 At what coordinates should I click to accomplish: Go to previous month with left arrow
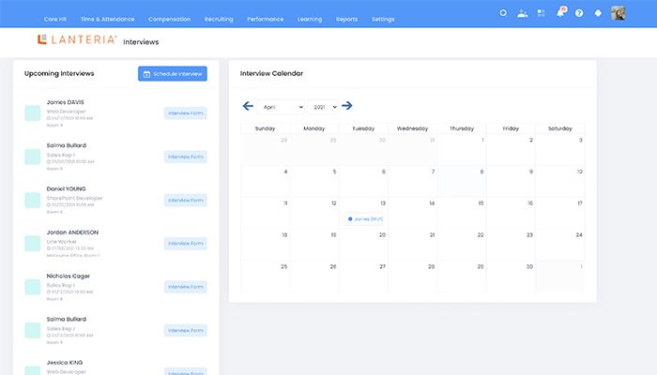(248, 106)
